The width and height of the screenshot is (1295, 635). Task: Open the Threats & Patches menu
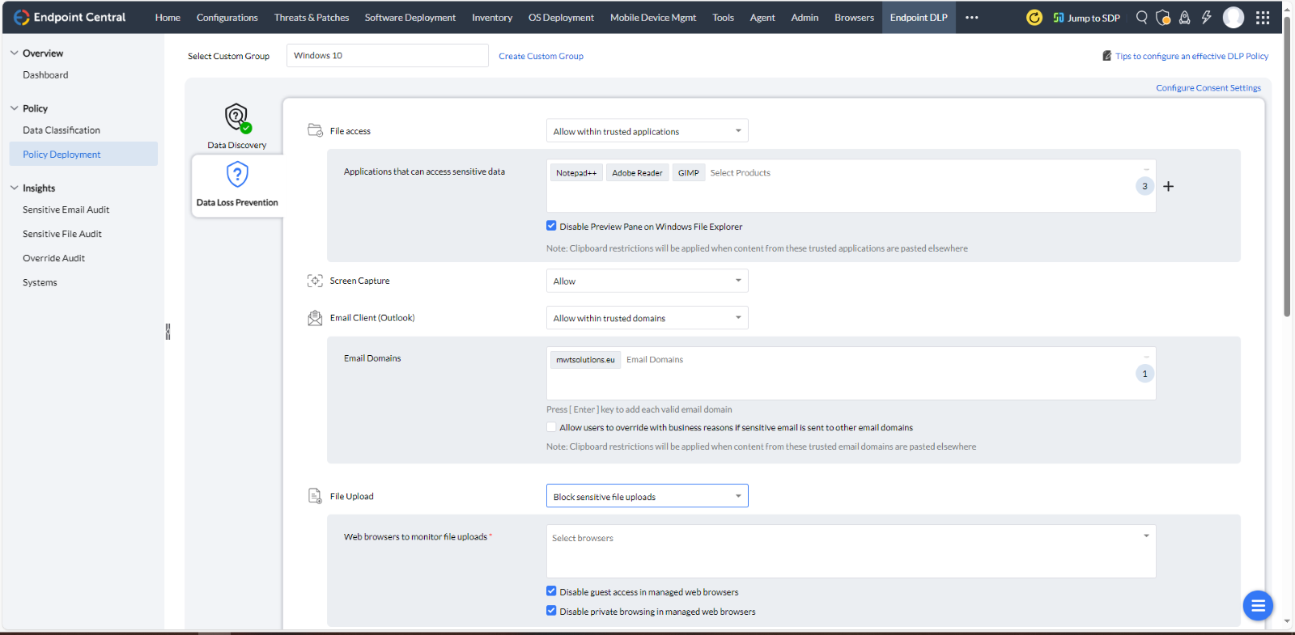pos(312,17)
